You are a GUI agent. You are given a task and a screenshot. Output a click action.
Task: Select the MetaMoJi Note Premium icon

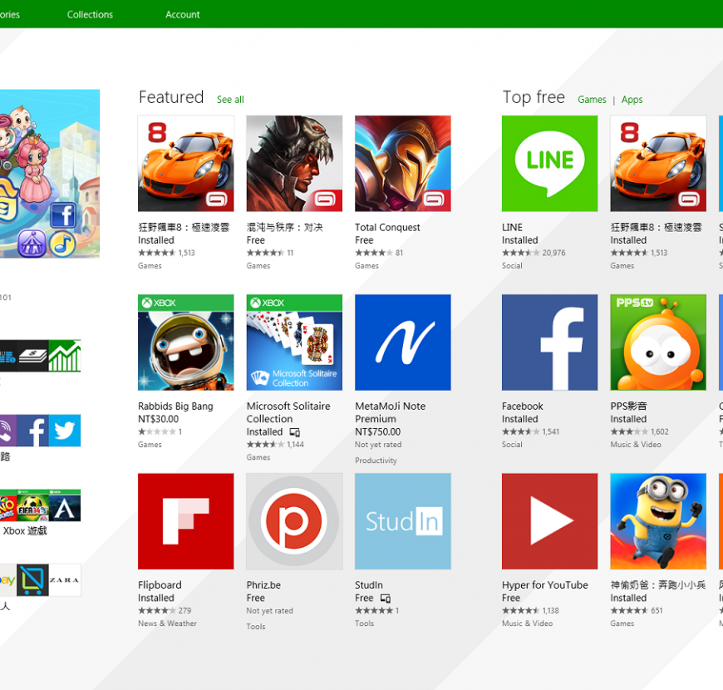(x=403, y=343)
